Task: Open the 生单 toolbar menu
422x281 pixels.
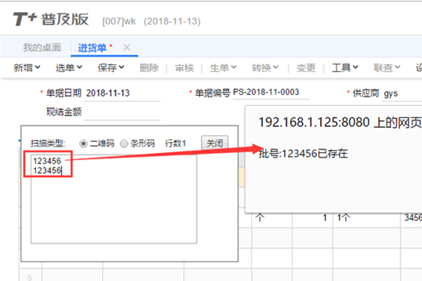Action: [223, 68]
